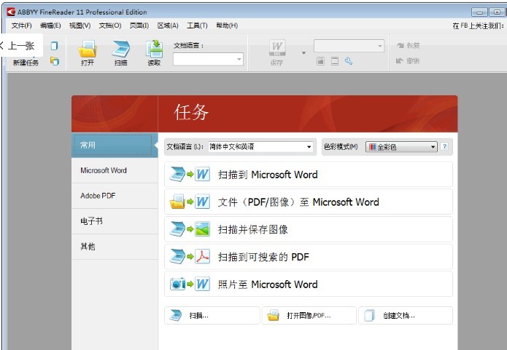Minimize the FineReader window
The height and width of the screenshot is (350, 507).
[x=479, y=12]
